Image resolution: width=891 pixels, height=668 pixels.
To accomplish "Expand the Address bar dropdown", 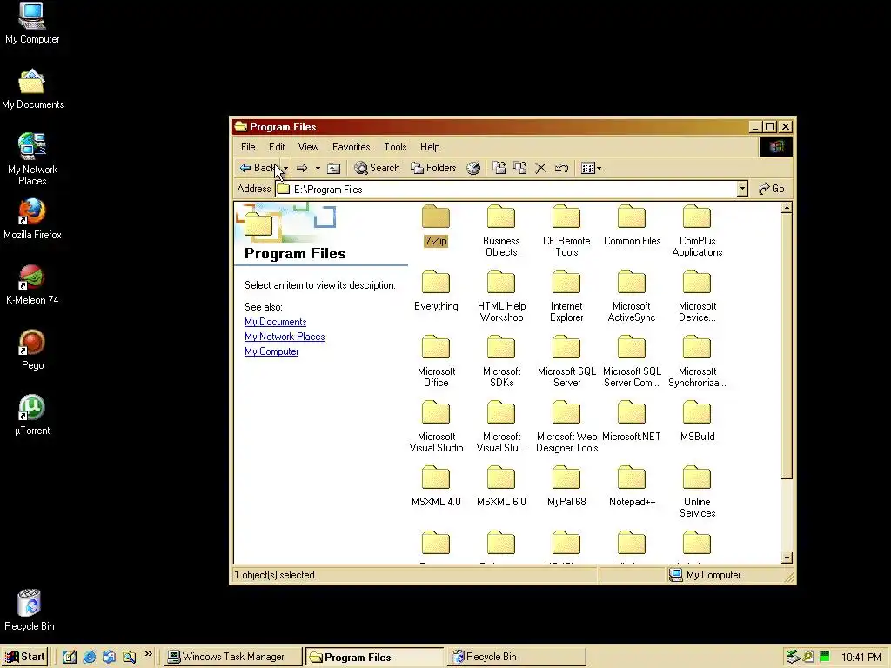I will click(x=742, y=189).
